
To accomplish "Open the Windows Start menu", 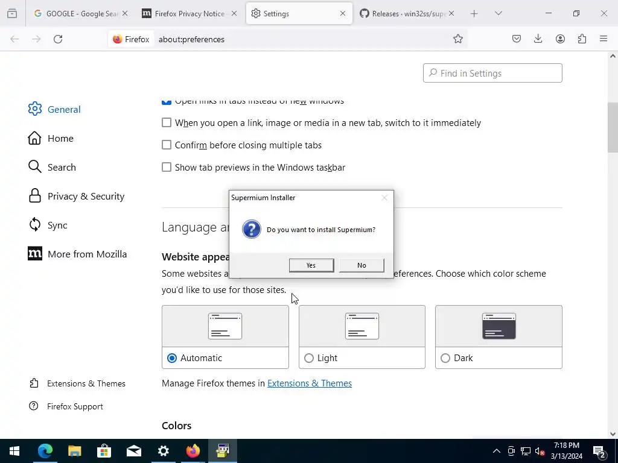I will point(14,451).
